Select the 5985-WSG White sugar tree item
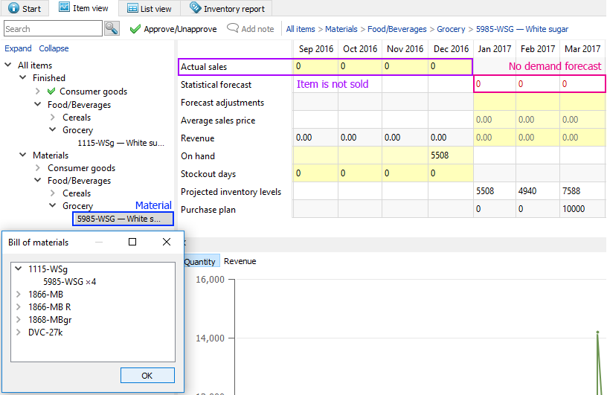Viewport: 607px width, 395px height. 119,219
